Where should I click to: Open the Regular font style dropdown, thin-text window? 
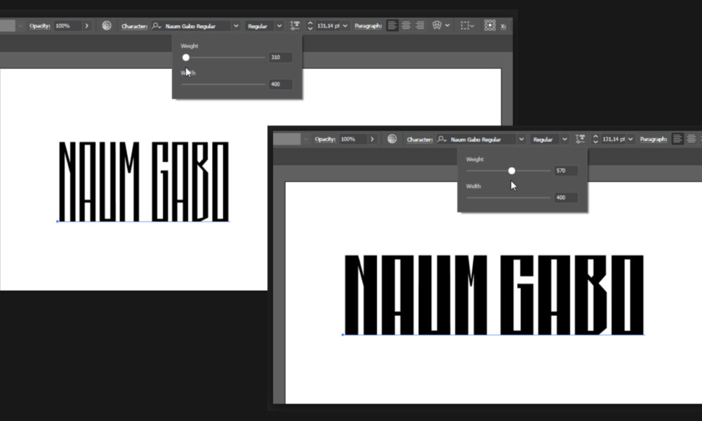pyautogui.click(x=279, y=26)
